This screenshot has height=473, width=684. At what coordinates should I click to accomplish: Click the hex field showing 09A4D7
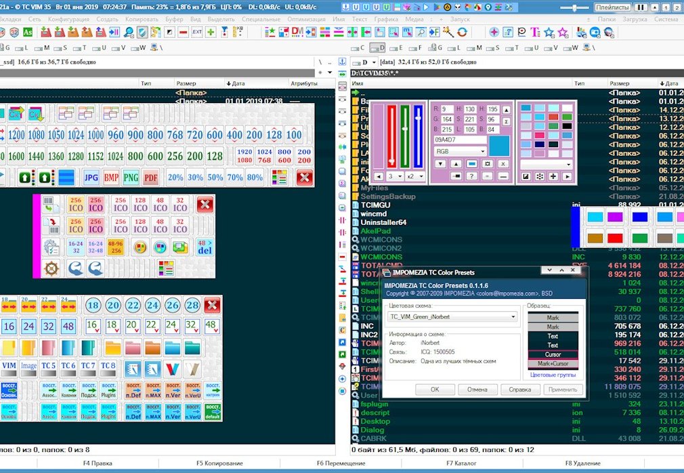(x=460, y=140)
